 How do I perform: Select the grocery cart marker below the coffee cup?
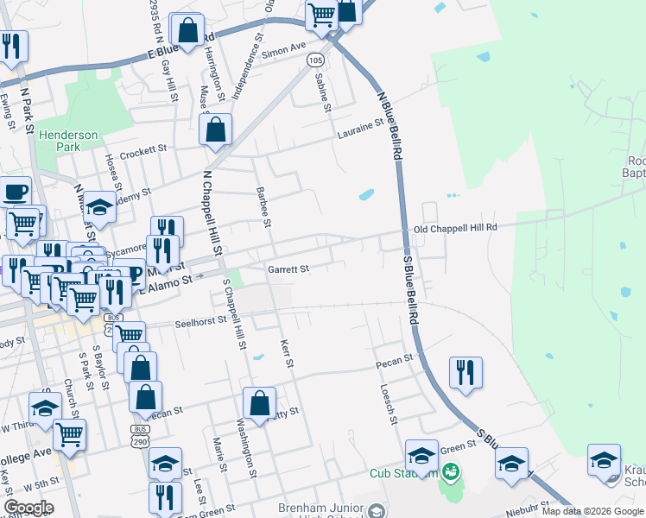pyautogui.click(x=22, y=225)
